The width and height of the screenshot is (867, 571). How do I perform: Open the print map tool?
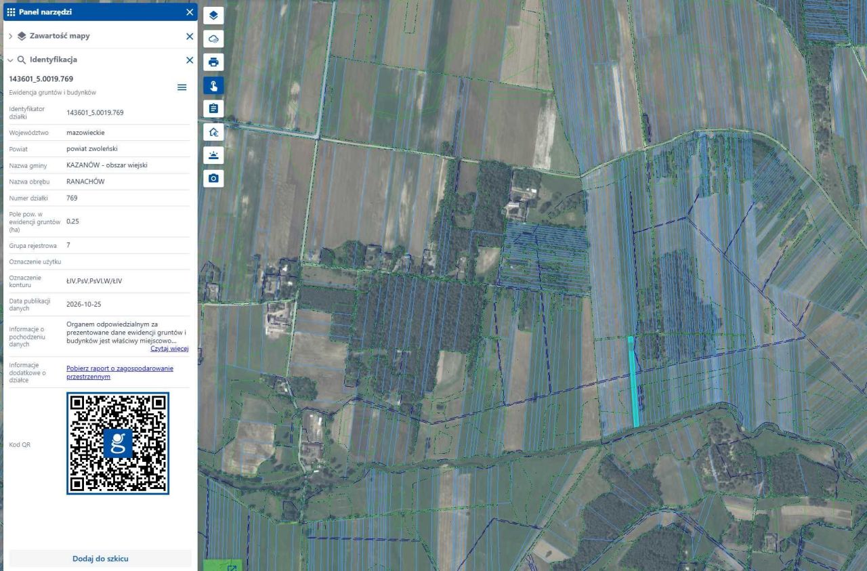click(213, 62)
